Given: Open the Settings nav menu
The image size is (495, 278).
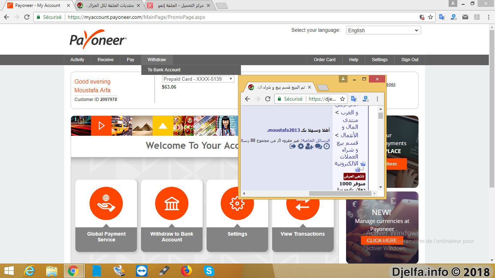Looking at the screenshot, I should point(380,60).
